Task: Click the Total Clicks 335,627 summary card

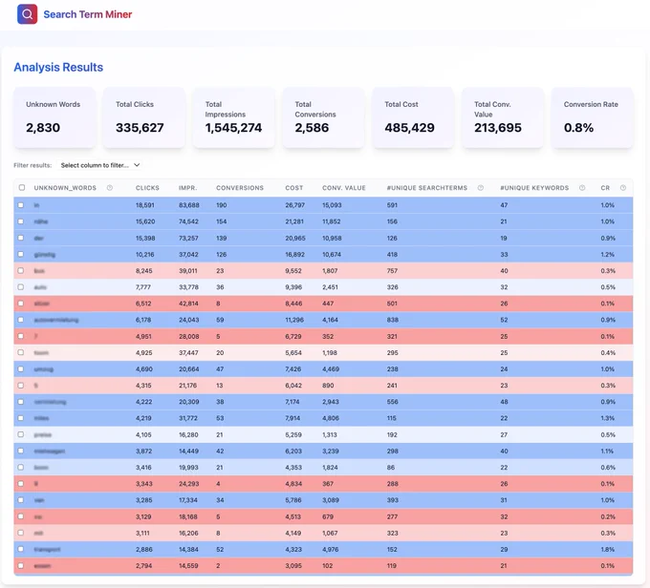Action: pyautogui.click(x=143, y=117)
